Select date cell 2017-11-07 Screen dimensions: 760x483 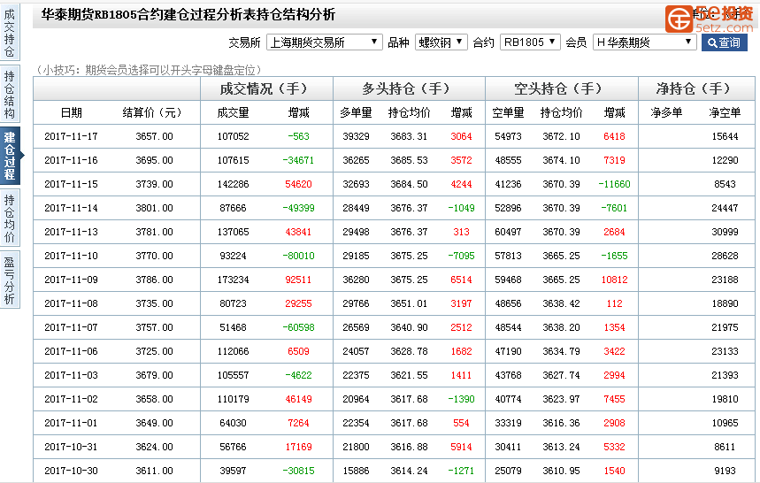pyautogui.click(x=72, y=327)
